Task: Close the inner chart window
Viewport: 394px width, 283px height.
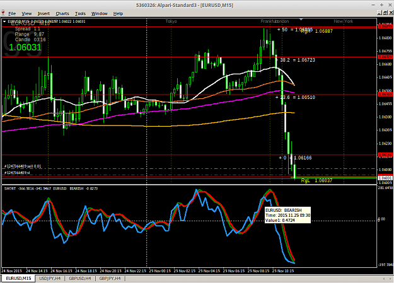Action: [x=391, y=13]
